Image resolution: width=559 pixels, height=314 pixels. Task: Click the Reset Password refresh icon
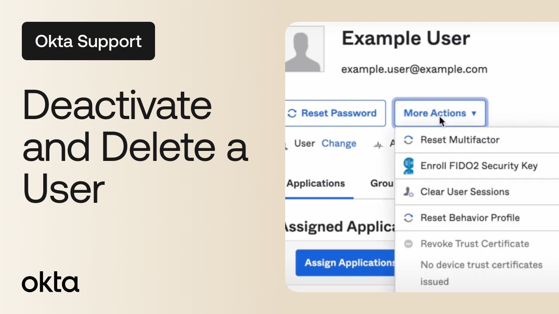coord(292,113)
